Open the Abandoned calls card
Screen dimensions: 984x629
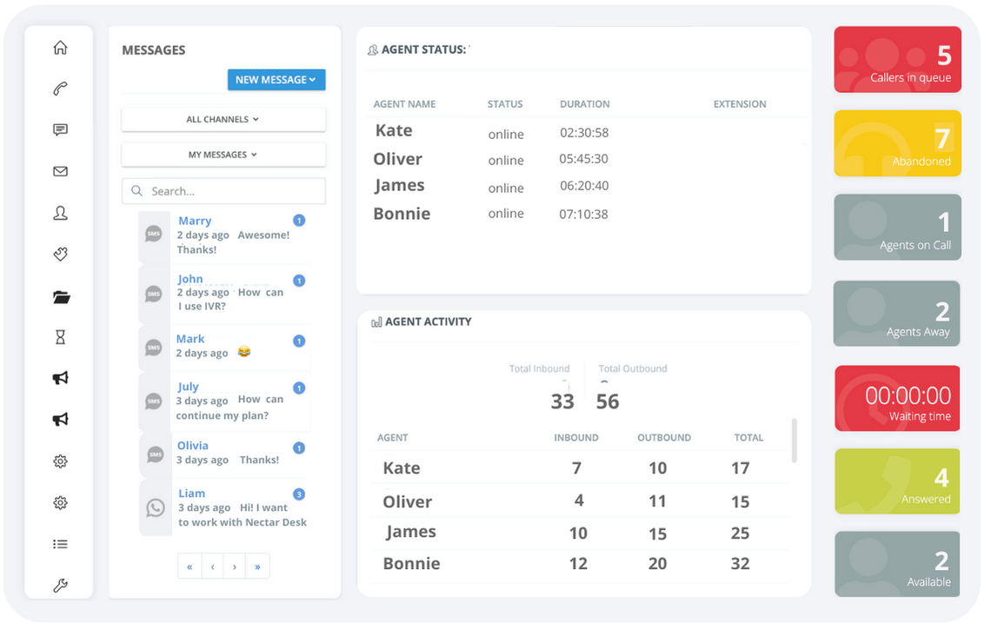[897, 142]
